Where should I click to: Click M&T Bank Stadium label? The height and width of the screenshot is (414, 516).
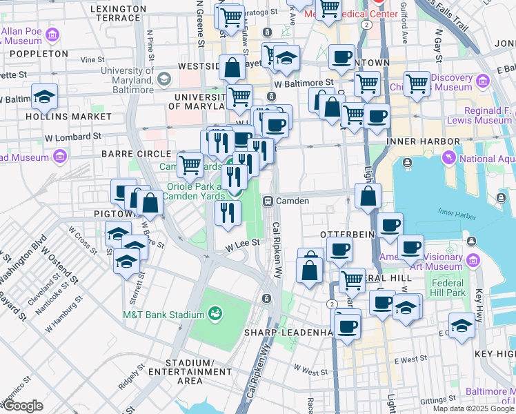pos(164,315)
